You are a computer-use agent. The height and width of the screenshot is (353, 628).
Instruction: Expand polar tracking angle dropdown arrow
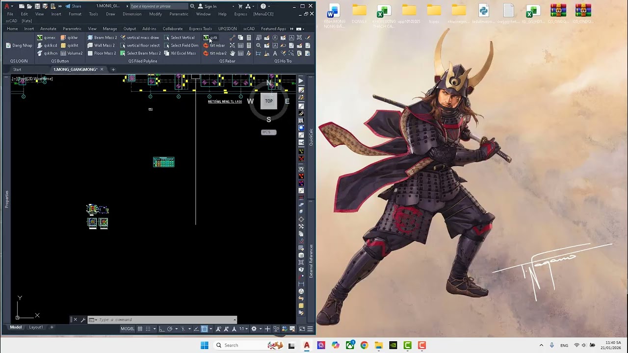click(x=176, y=329)
